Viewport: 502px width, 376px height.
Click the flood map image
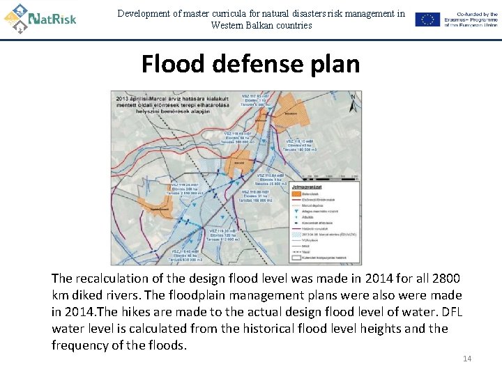click(236, 178)
